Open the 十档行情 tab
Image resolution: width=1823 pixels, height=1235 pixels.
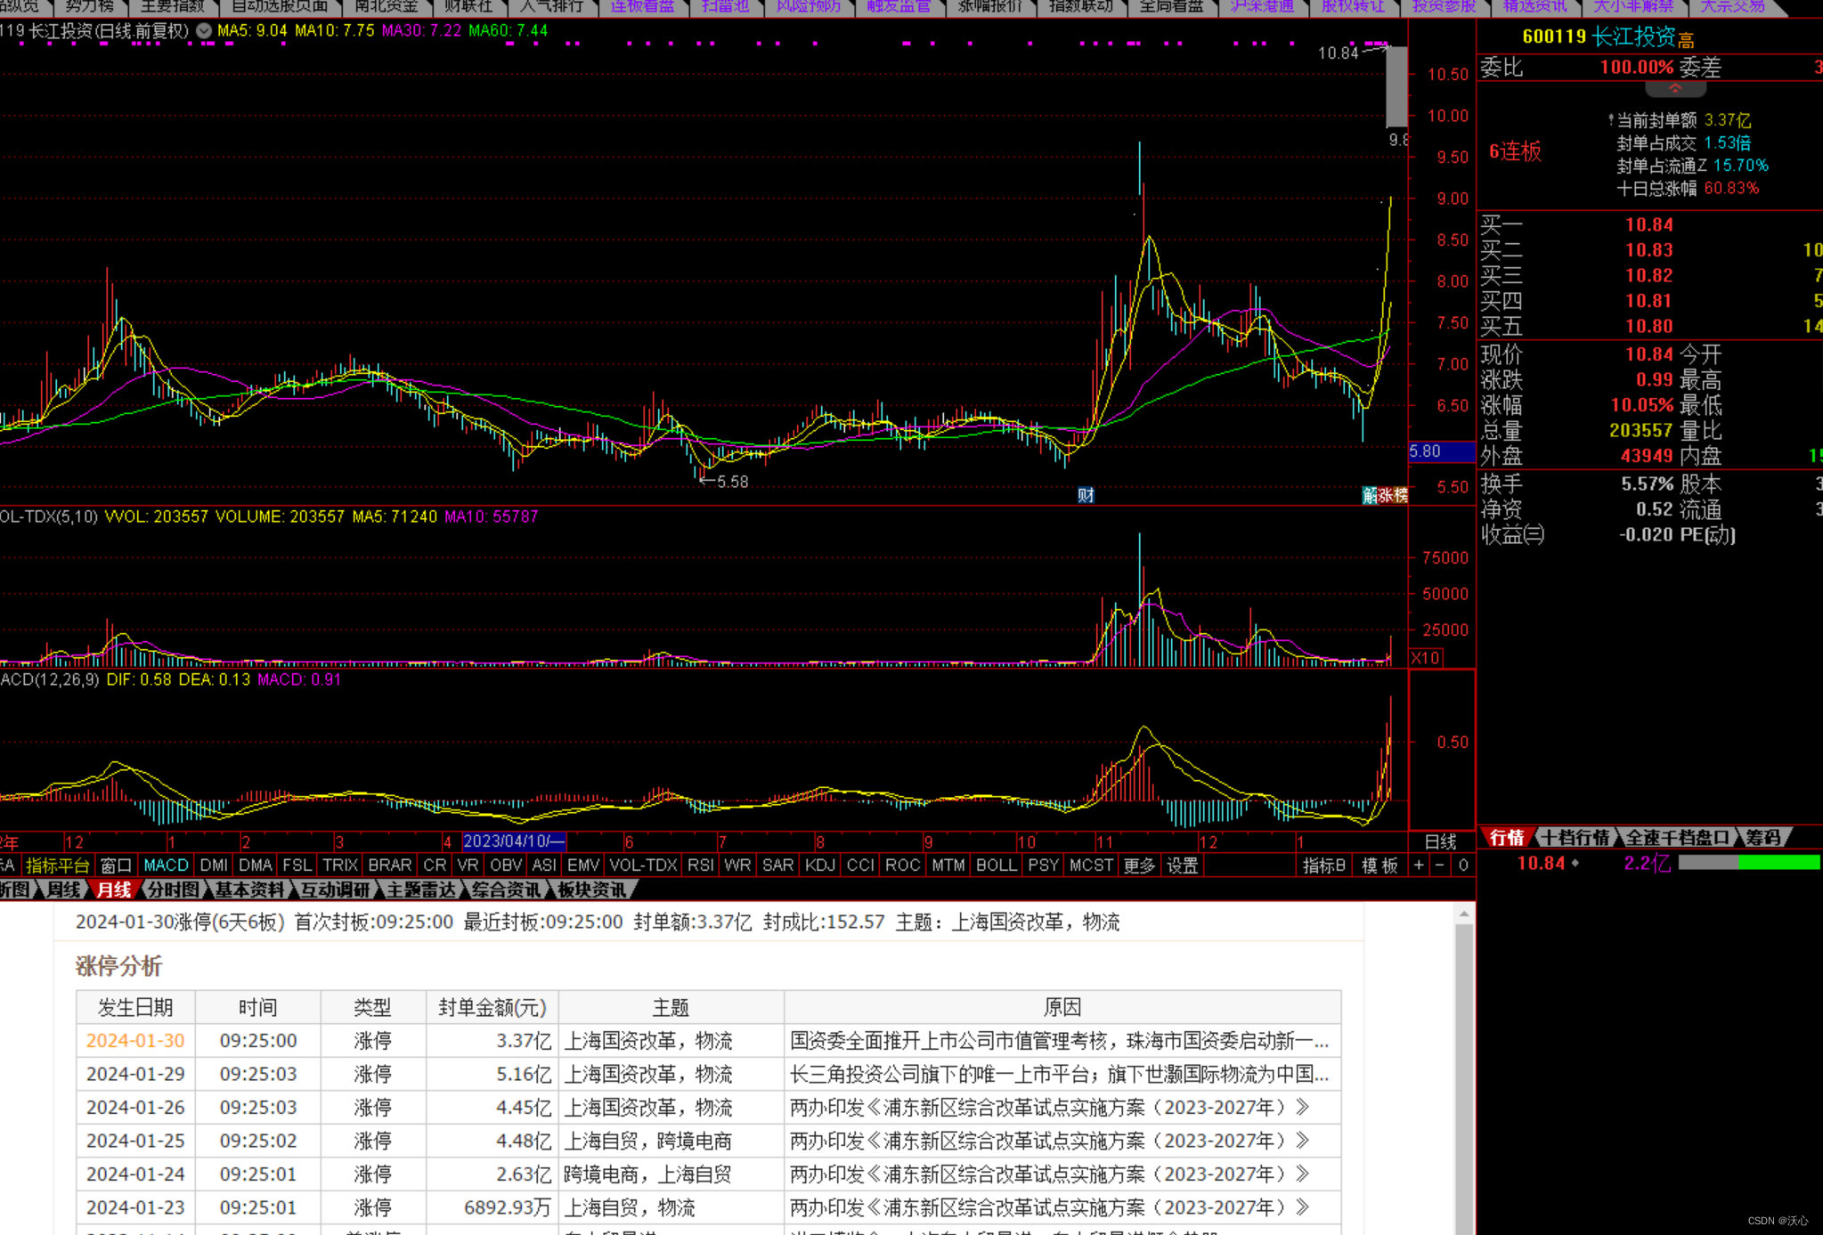(1575, 838)
